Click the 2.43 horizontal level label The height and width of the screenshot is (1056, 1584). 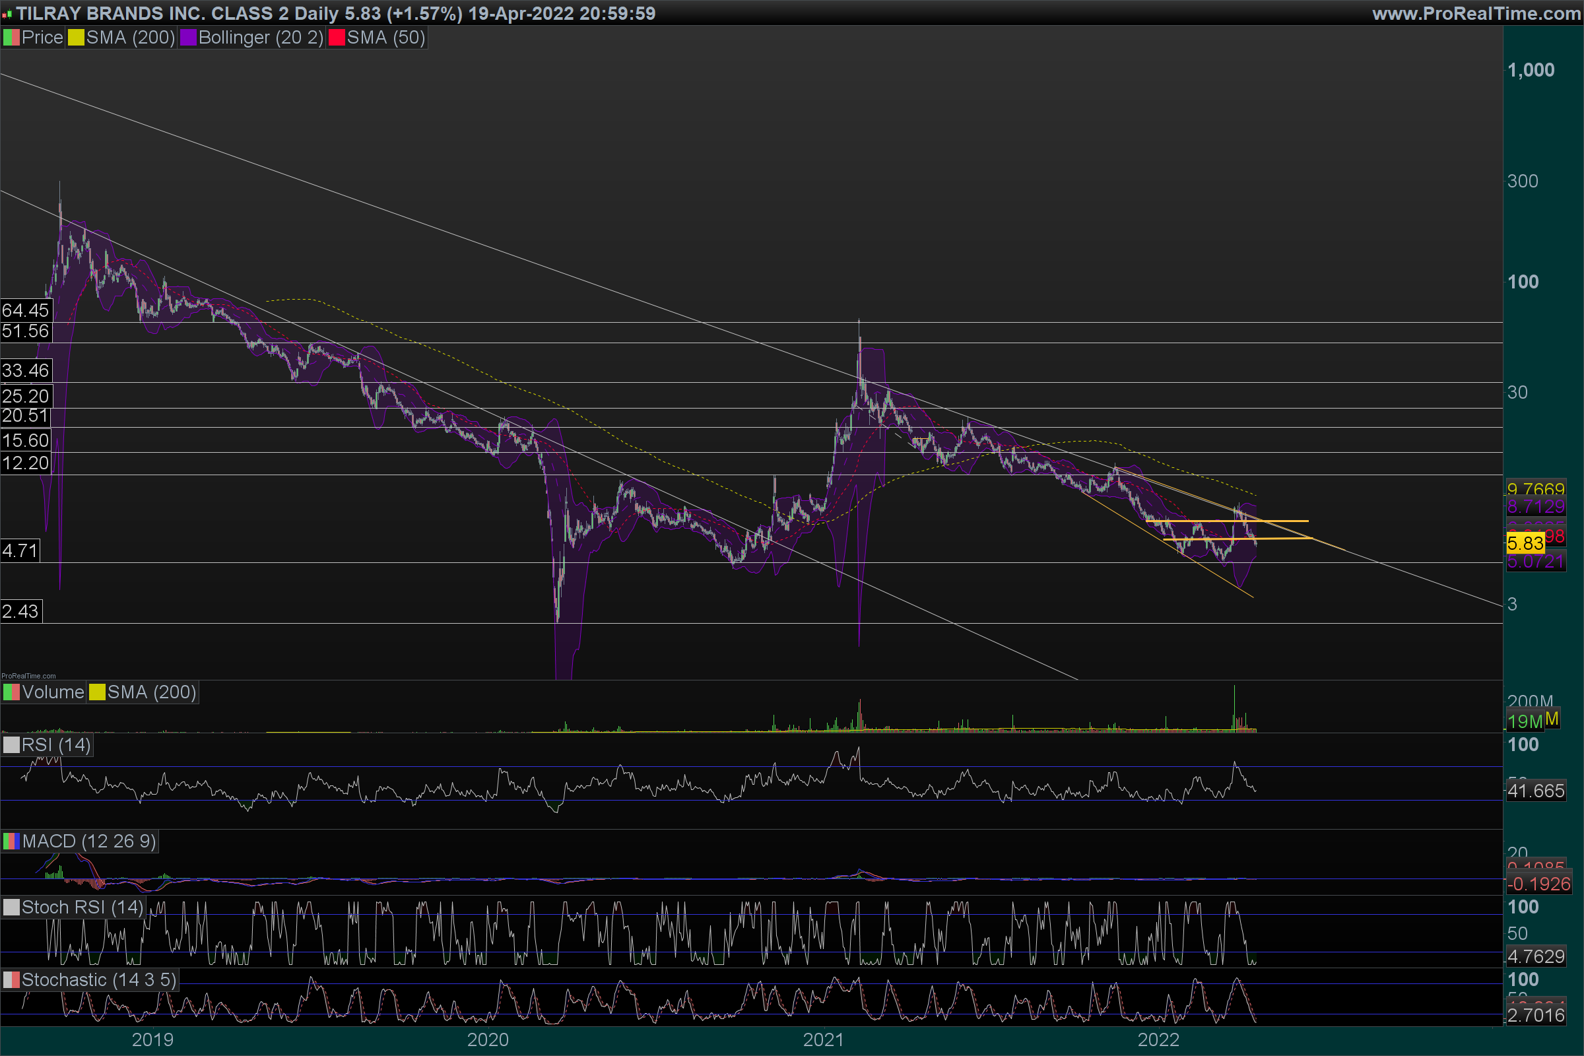click(20, 612)
